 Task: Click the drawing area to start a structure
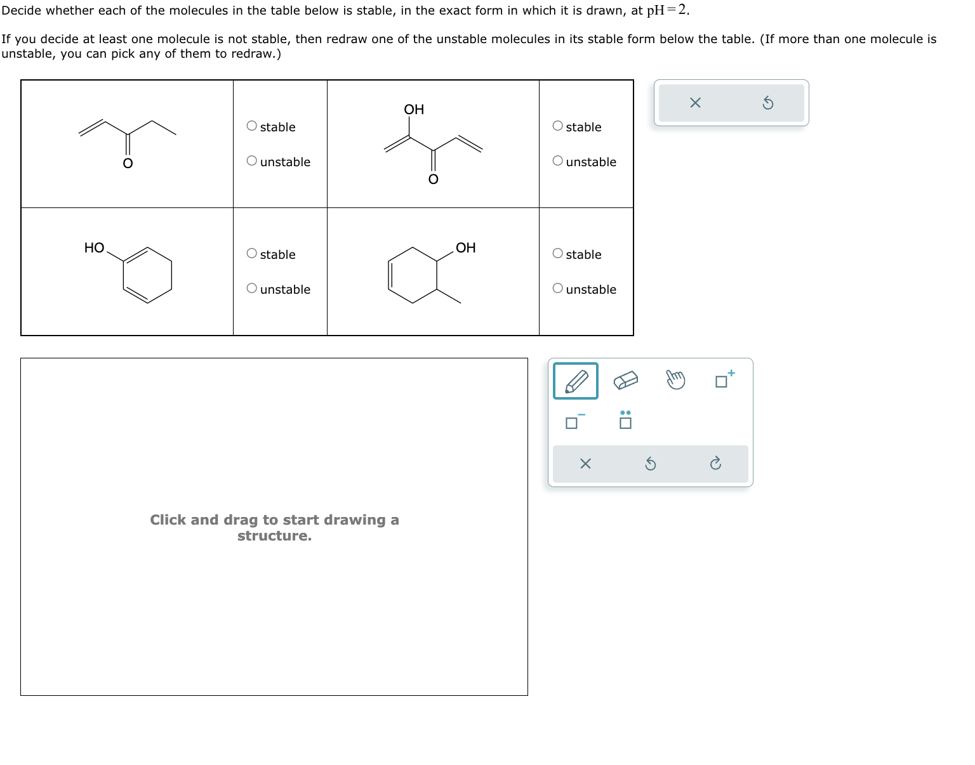[x=274, y=526]
